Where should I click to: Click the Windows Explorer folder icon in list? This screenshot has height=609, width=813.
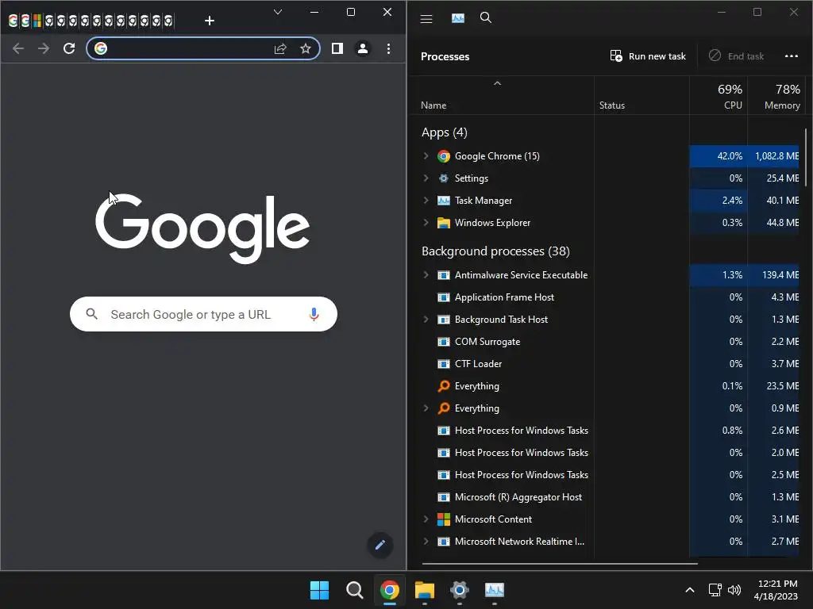click(x=443, y=223)
